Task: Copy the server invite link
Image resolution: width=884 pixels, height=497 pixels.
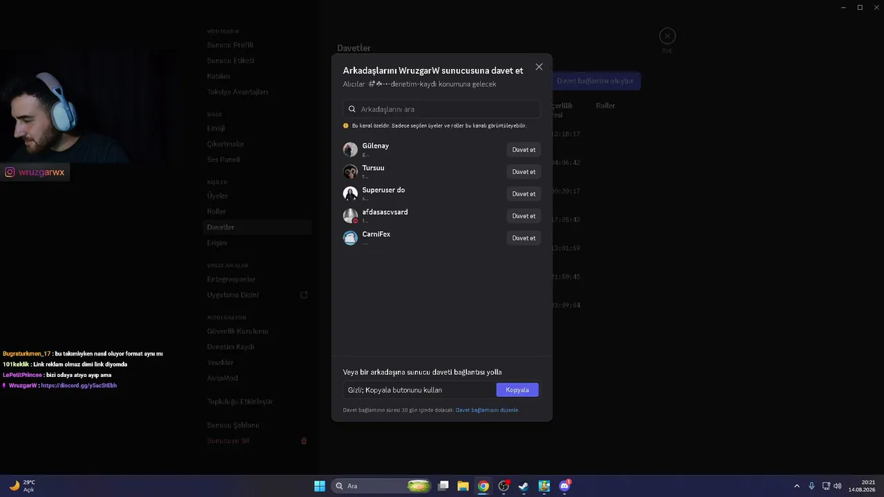Action: pos(517,390)
